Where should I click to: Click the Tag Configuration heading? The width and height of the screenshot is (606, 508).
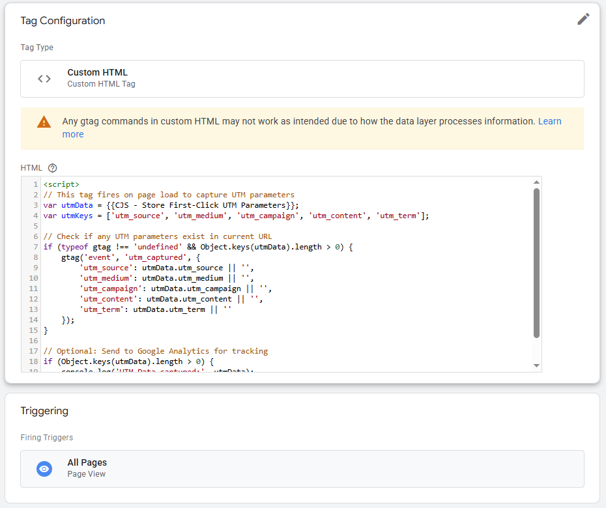coord(63,21)
